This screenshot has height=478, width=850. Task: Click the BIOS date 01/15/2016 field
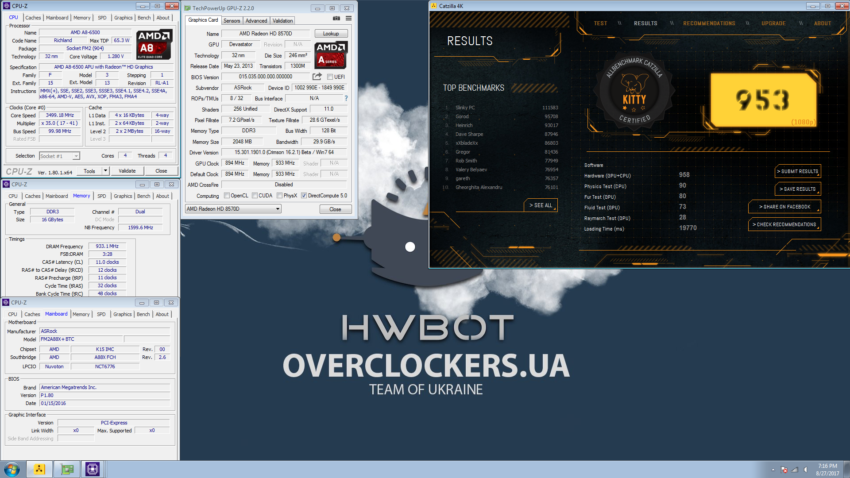click(104, 403)
